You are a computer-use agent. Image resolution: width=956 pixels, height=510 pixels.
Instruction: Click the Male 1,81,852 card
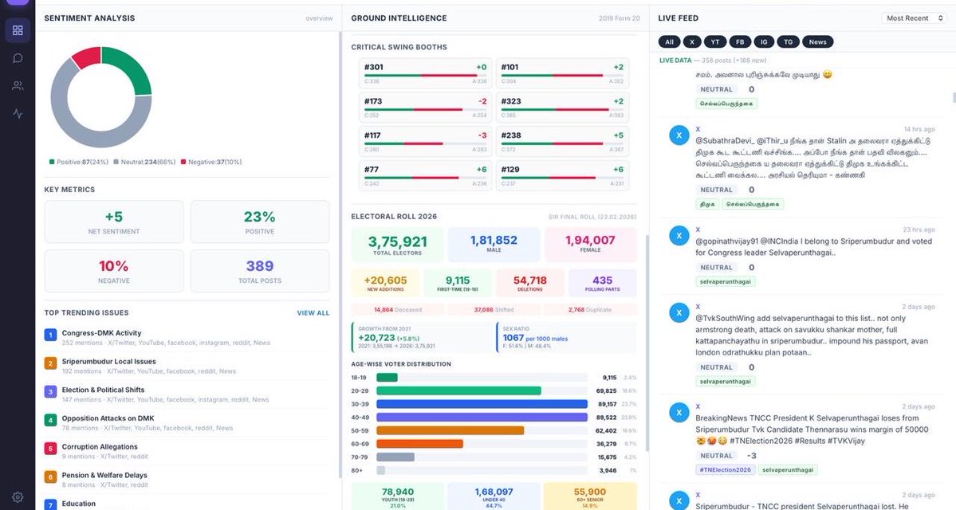click(x=494, y=245)
